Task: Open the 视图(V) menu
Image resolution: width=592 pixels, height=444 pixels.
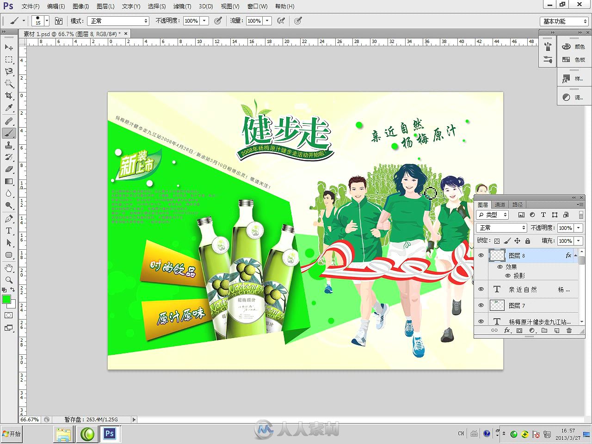Action: [230, 6]
